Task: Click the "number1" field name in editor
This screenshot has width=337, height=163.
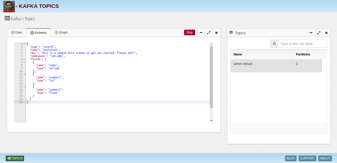Action: pos(55,77)
